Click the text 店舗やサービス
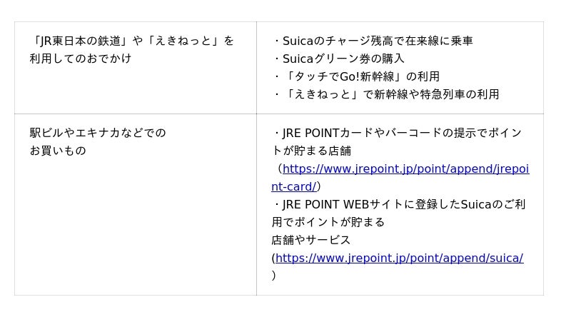The height and width of the screenshot is (317, 571). (311, 240)
